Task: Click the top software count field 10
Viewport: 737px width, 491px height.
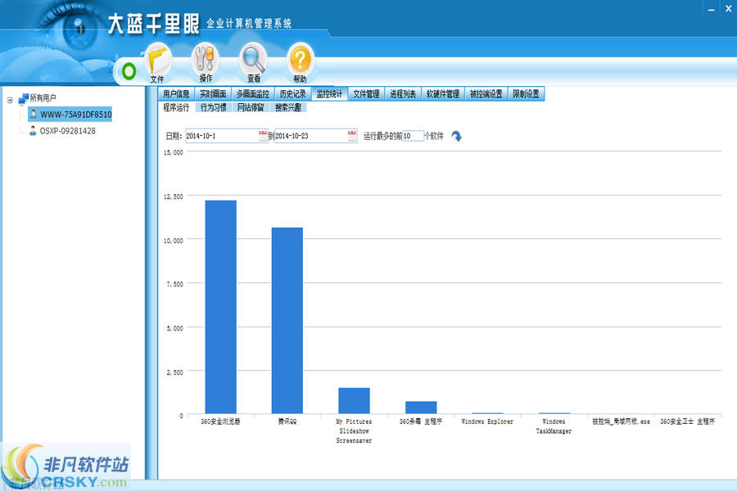Action: (x=414, y=136)
